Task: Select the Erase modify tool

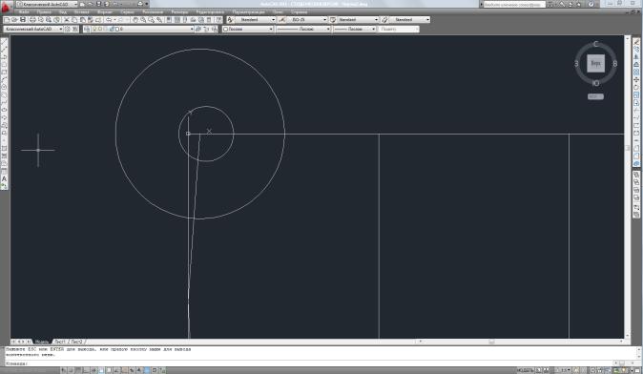Action: point(636,41)
